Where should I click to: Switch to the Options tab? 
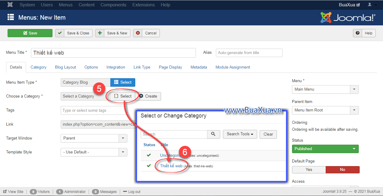tap(91, 67)
